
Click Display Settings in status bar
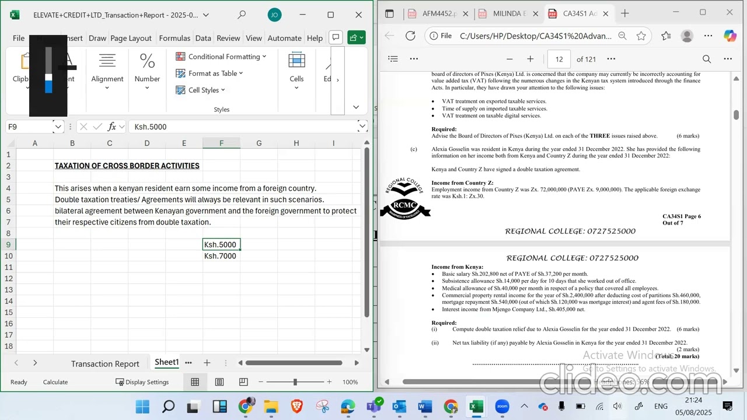coord(142,382)
